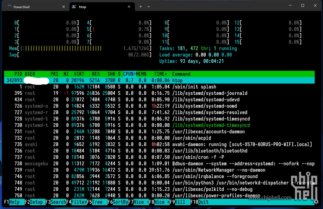
Task: Select the systemd-oomd process row
Action: click(159, 106)
